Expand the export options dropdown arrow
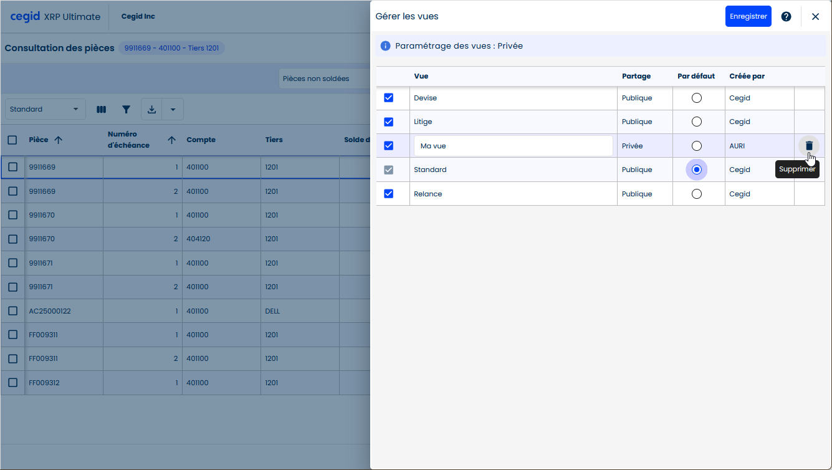Image resolution: width=832 pixels, height=470 pixels. point(173,110)
